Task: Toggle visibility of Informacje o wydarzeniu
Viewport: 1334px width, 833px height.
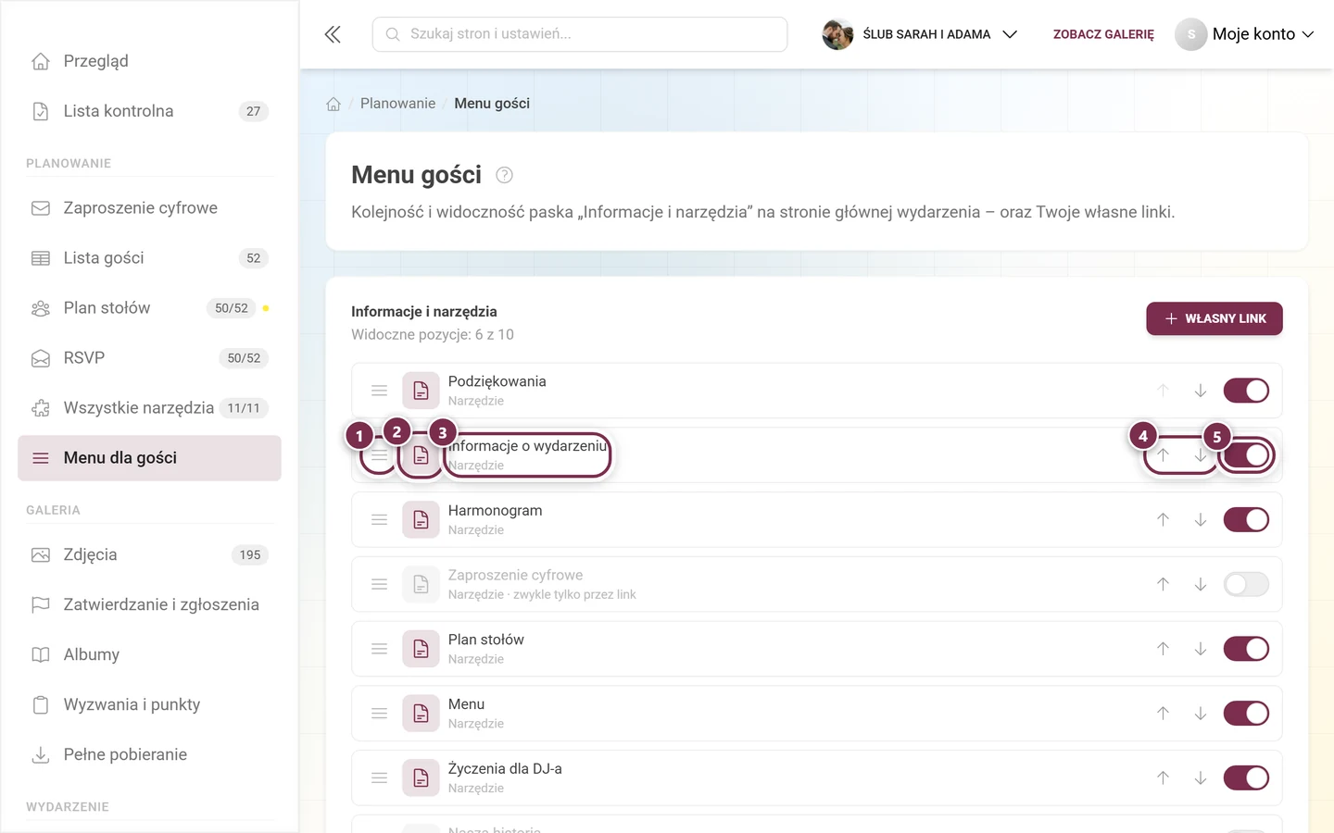Action: click(x=1246, y=455)
